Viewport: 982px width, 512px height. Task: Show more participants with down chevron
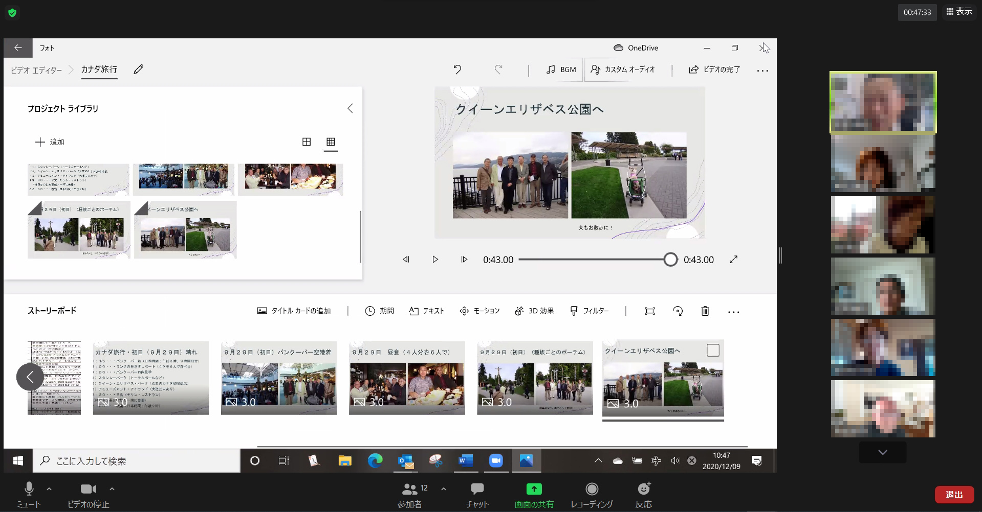883,452
